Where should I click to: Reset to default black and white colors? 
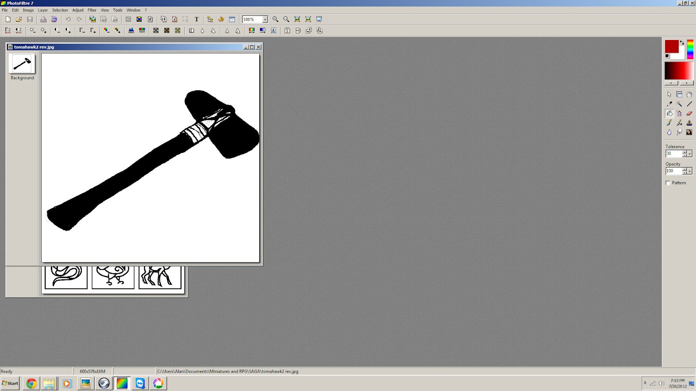coord(667,56)
